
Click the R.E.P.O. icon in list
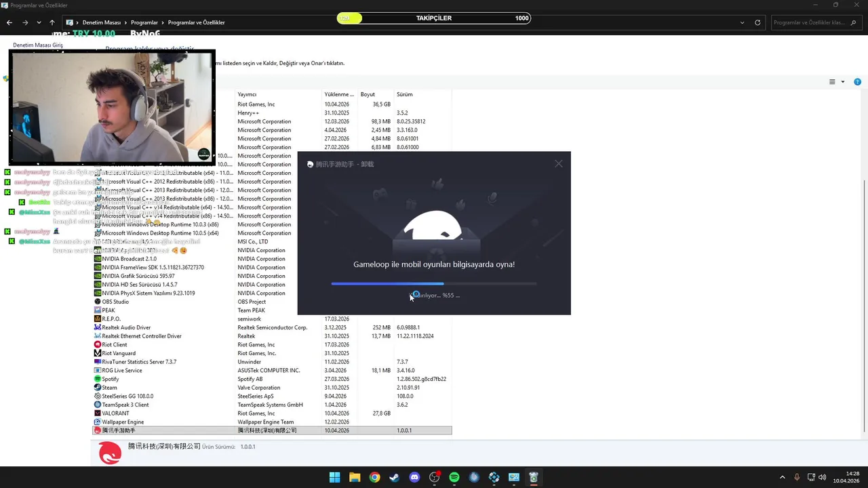pos(98,319)
